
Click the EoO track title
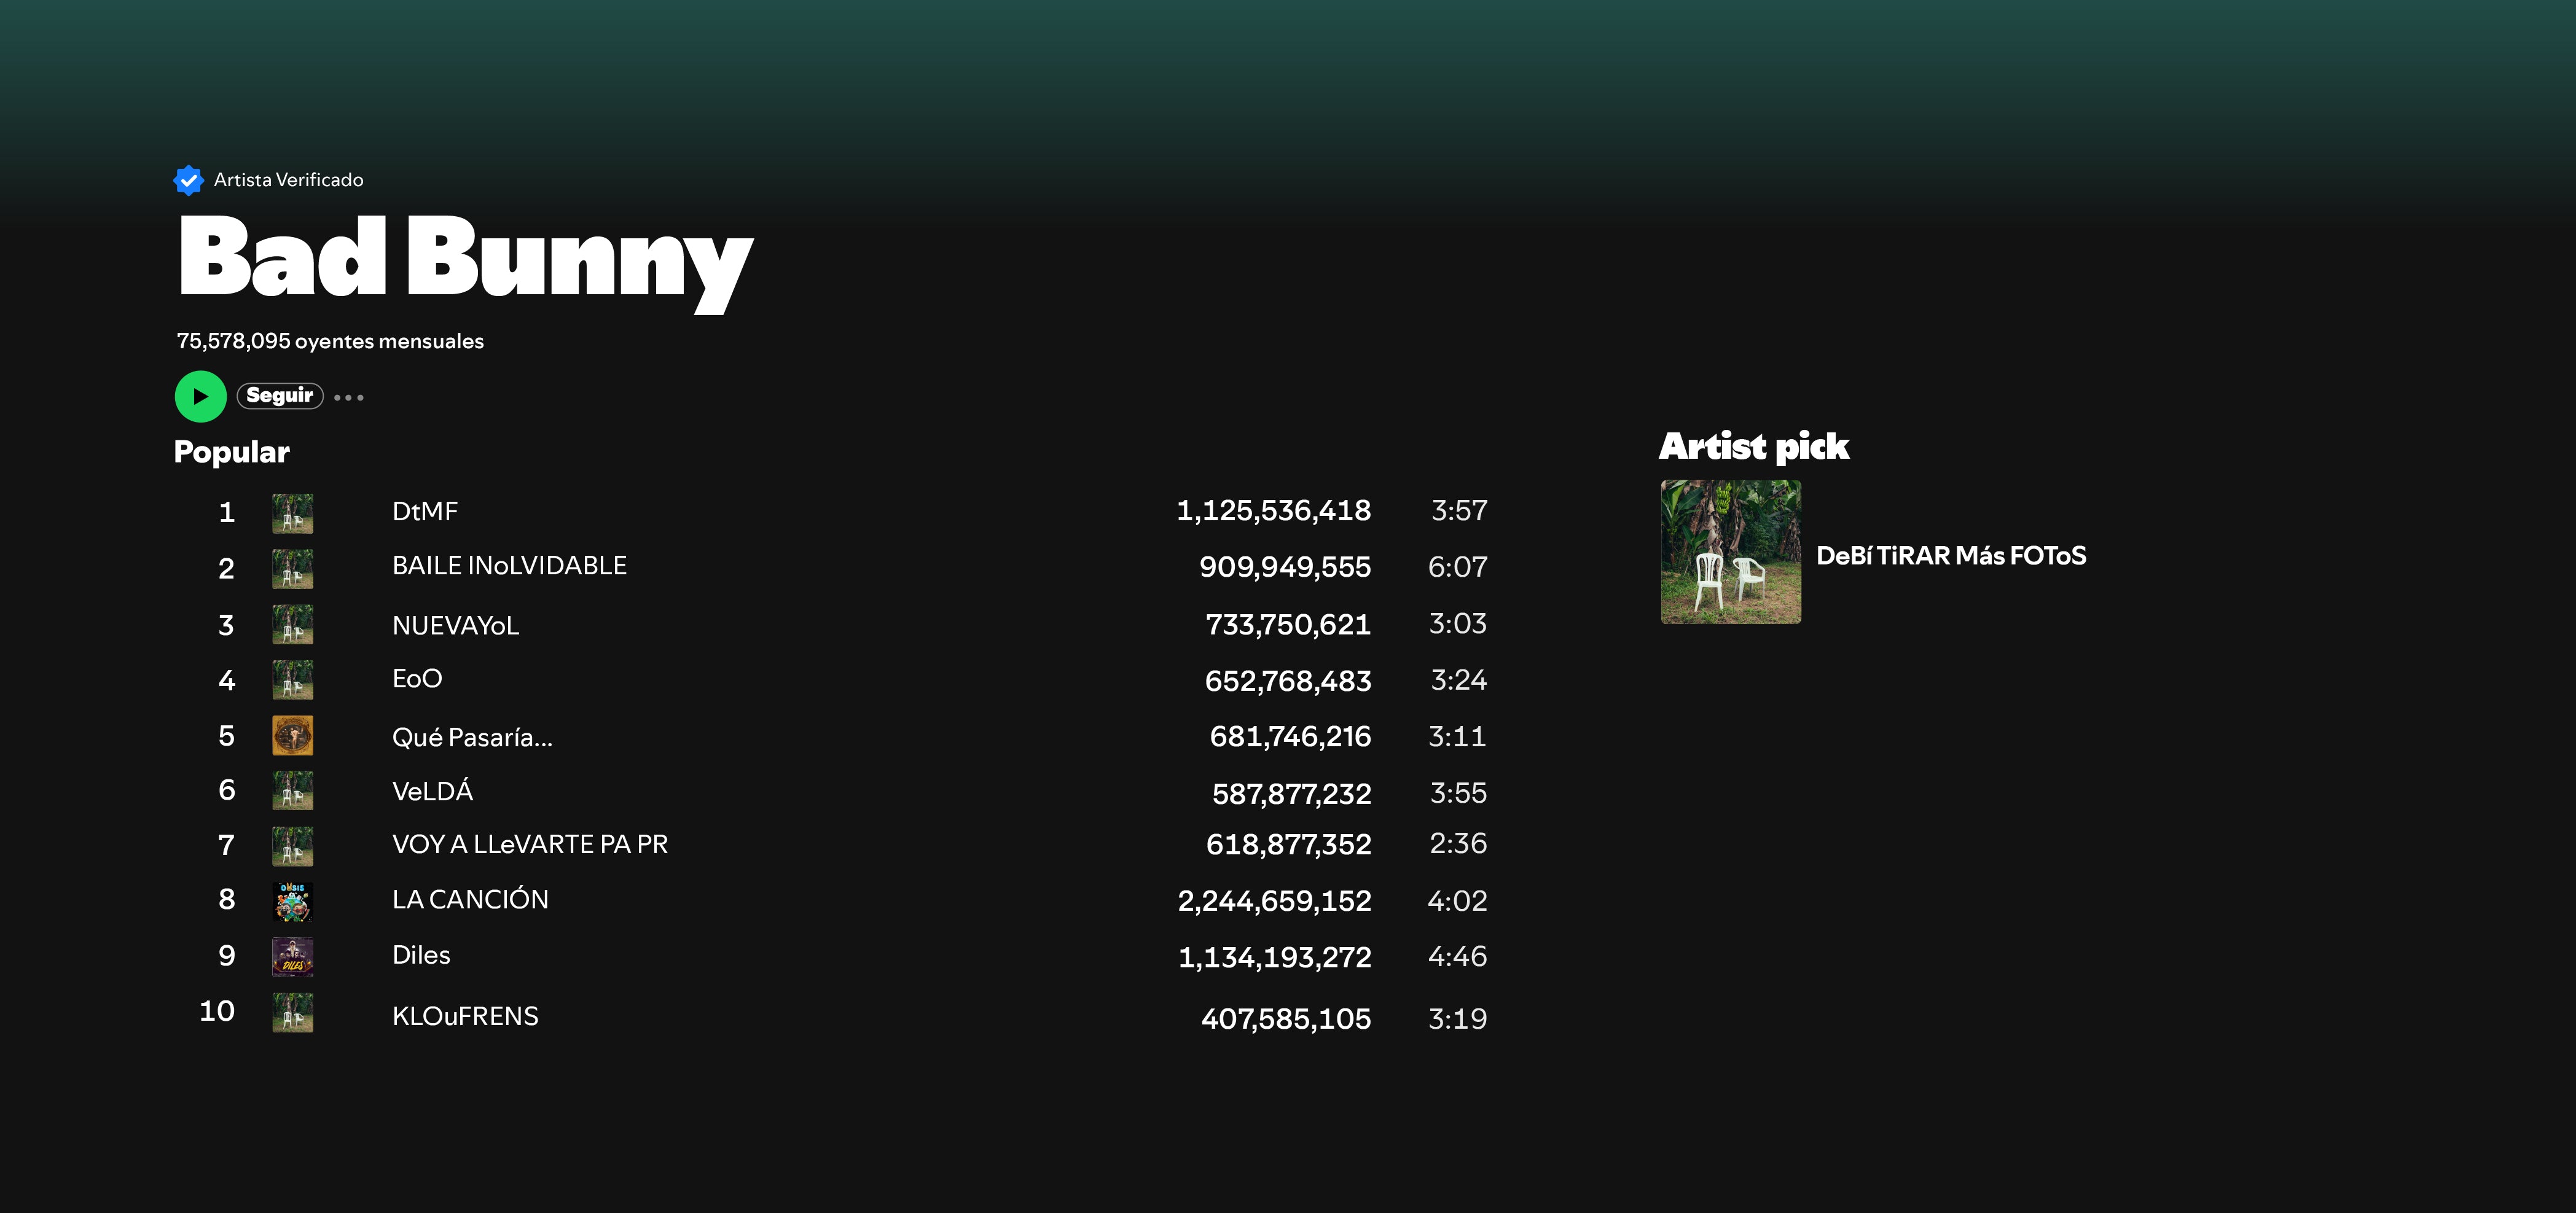tap(417, 679)
